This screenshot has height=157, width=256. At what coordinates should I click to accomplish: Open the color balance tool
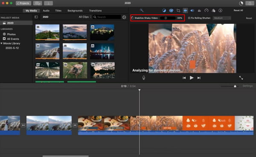[164, 11]
